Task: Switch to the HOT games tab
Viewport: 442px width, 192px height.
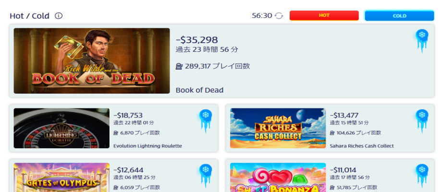Action: coord(324,15)
